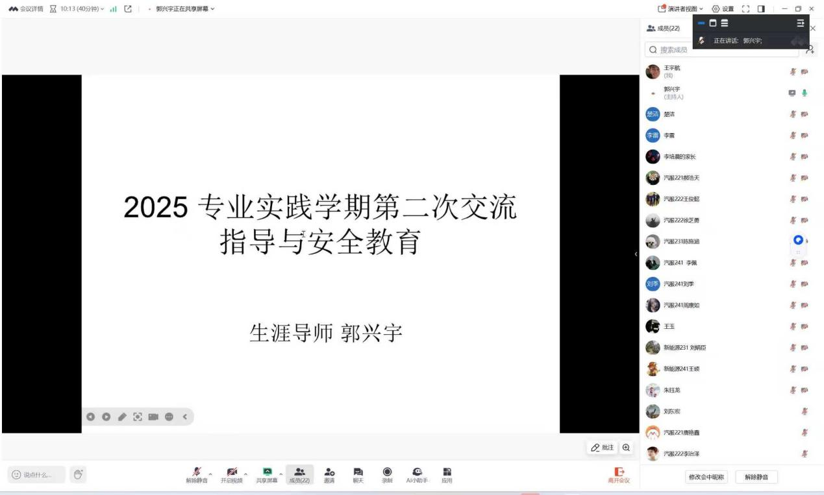This screenshot has height=495, width=824.
Task: Toggle 解除静音 microphone button
Action: (196, 475)
